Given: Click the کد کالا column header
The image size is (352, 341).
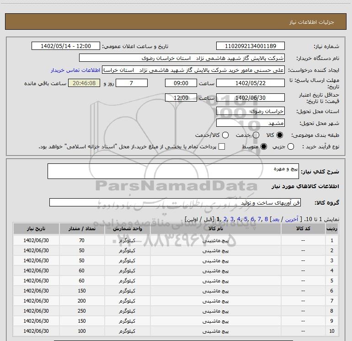Looking at the screenshot, I should pyautogui.click(x=303, y=228).
